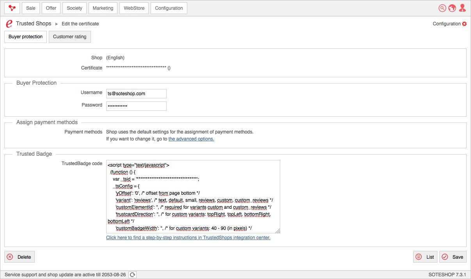Open the advanced options link
The height and width of the screenshot is (279, 471).
(x=191, y=139)
